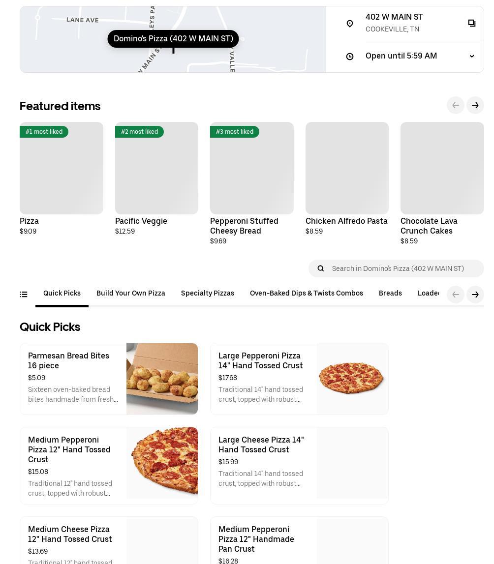The width and height of the screenshot is (494, 564).
Task: Click the location pin icon
Action: [x=350, y=24]
